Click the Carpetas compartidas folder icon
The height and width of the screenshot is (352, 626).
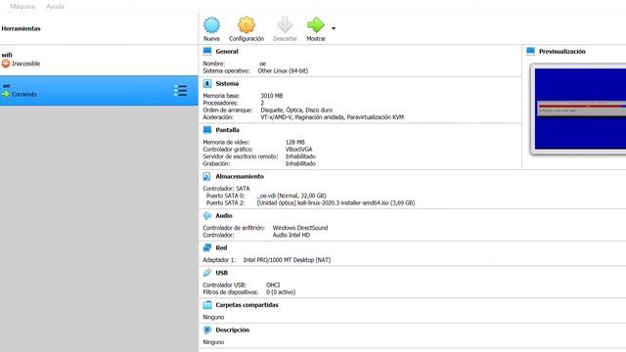207,304
